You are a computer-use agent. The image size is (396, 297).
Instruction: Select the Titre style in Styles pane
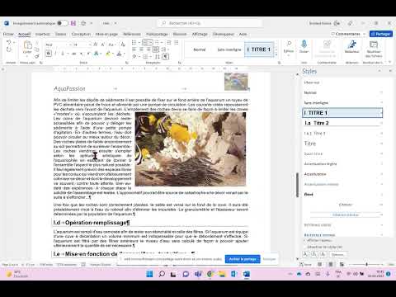342,144
